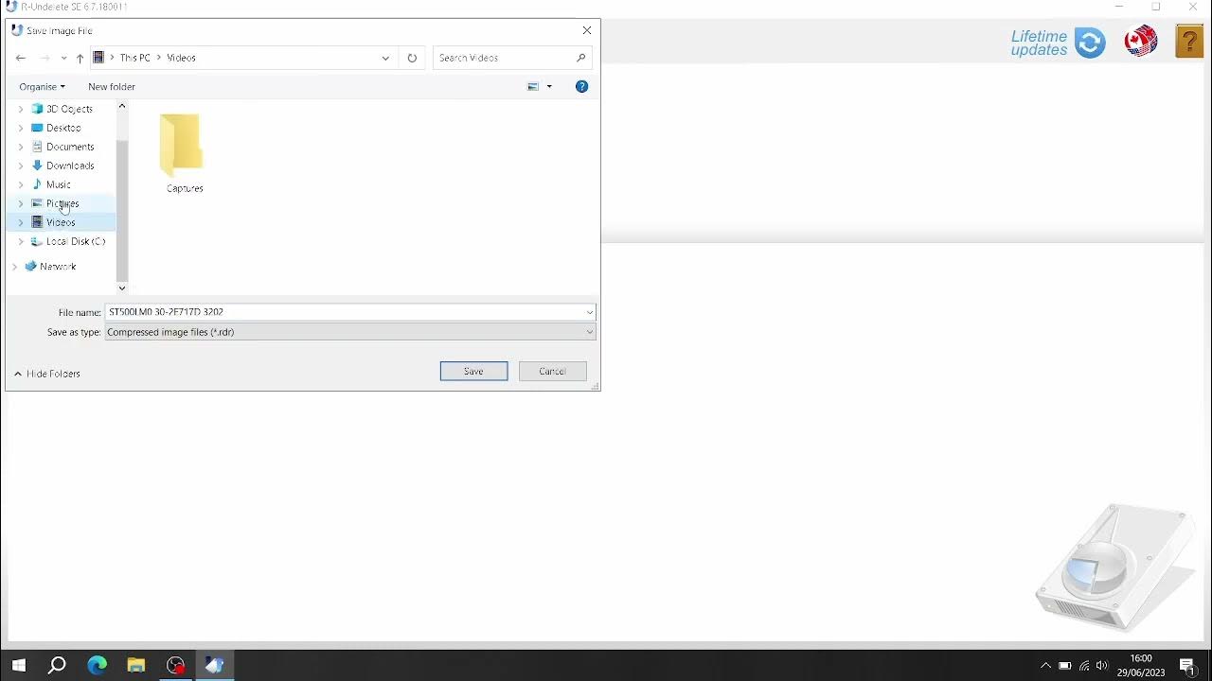Screen dimensions: 1212x681
Task: Expand the Network tree node
Action: (x=15, y=267)
